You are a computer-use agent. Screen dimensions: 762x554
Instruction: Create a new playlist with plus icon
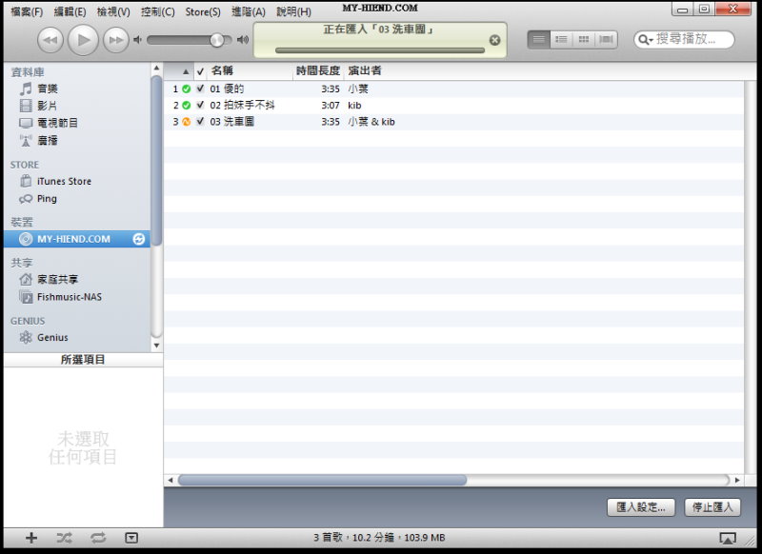[30, 538]
